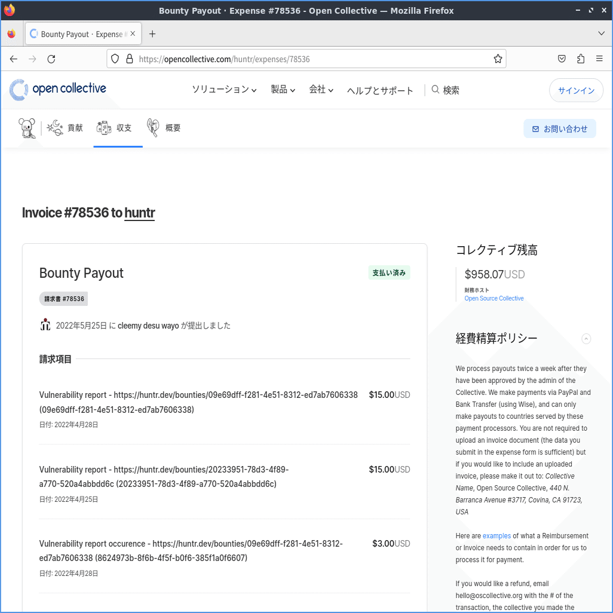Click the shield tracking protection icon
This screenshot has width=613, height=613.
pos(115,59)
